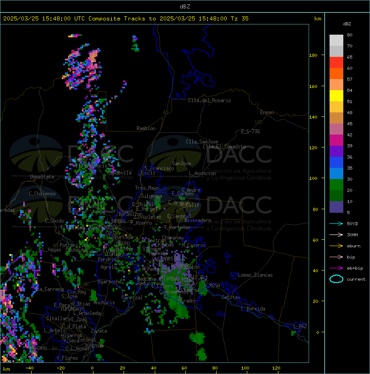Click the 'Tulumaya' map label
The image size is (370, 374).
[x=152, y=196]
